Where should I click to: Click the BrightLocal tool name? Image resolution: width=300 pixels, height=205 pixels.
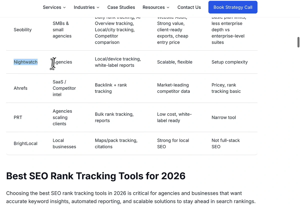(25, 143)
